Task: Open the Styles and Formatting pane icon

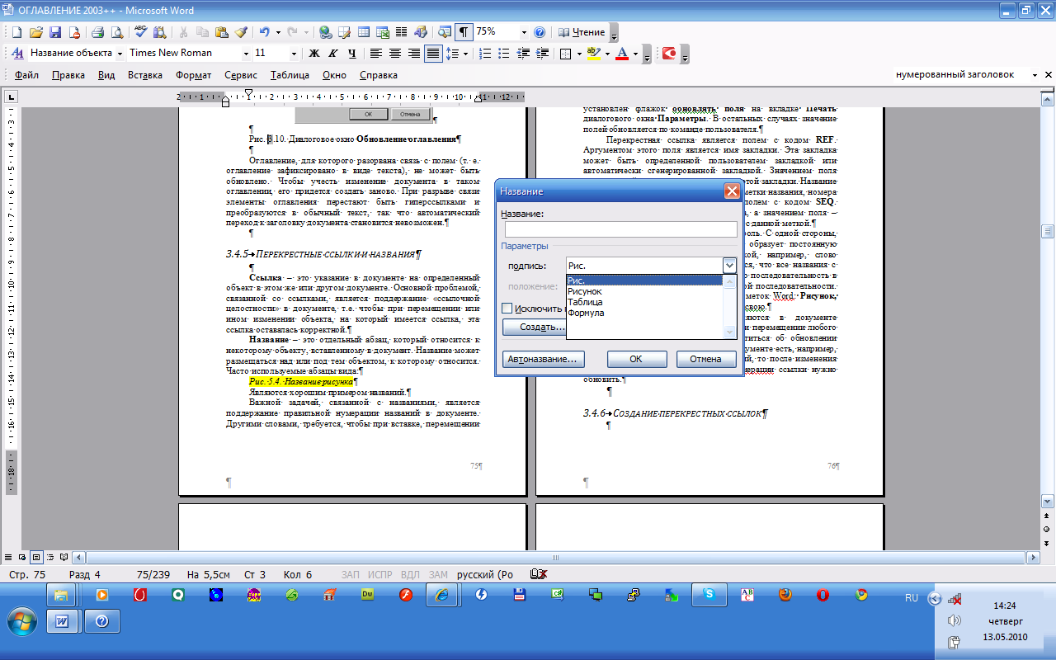Action: tap(17, 53)
